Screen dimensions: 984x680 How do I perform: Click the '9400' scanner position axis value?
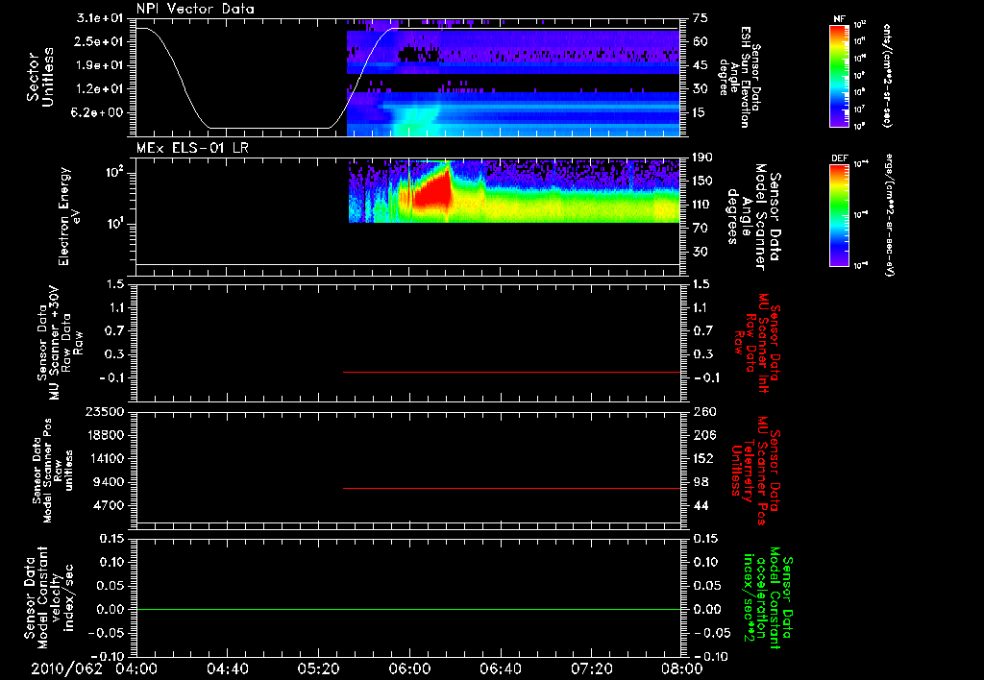[x=110, y=482]
